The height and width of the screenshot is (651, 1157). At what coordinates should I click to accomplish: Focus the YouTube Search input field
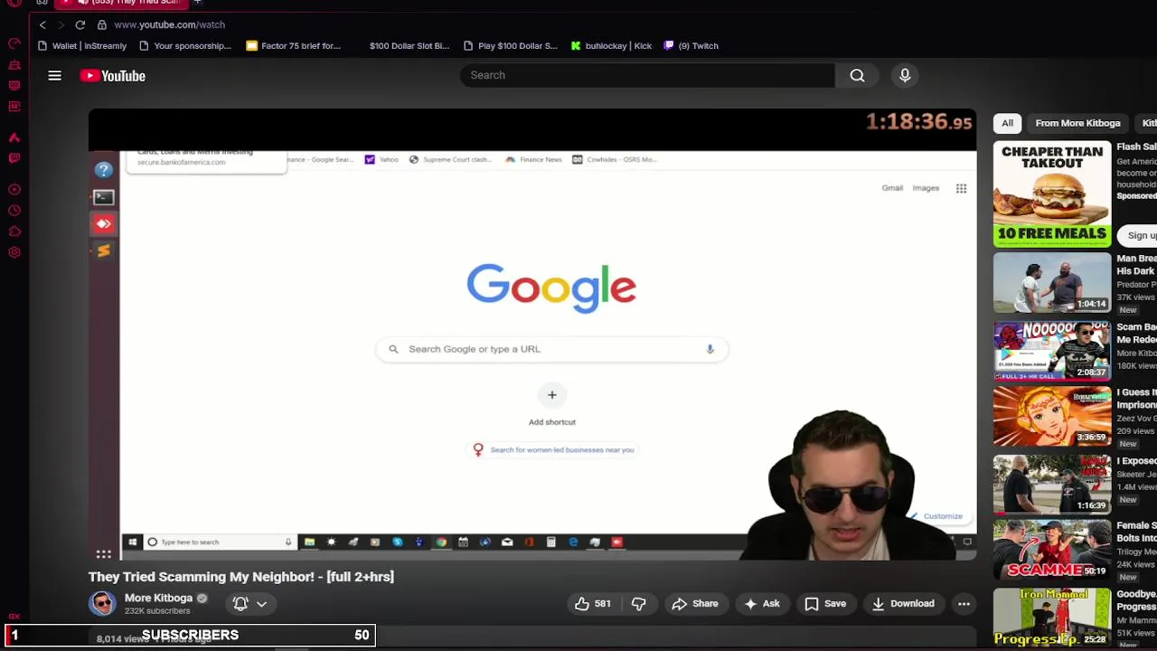[647, 76]
